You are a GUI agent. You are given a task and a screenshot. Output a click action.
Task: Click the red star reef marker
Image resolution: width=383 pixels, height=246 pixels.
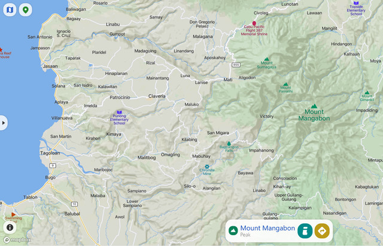(1, 50)
